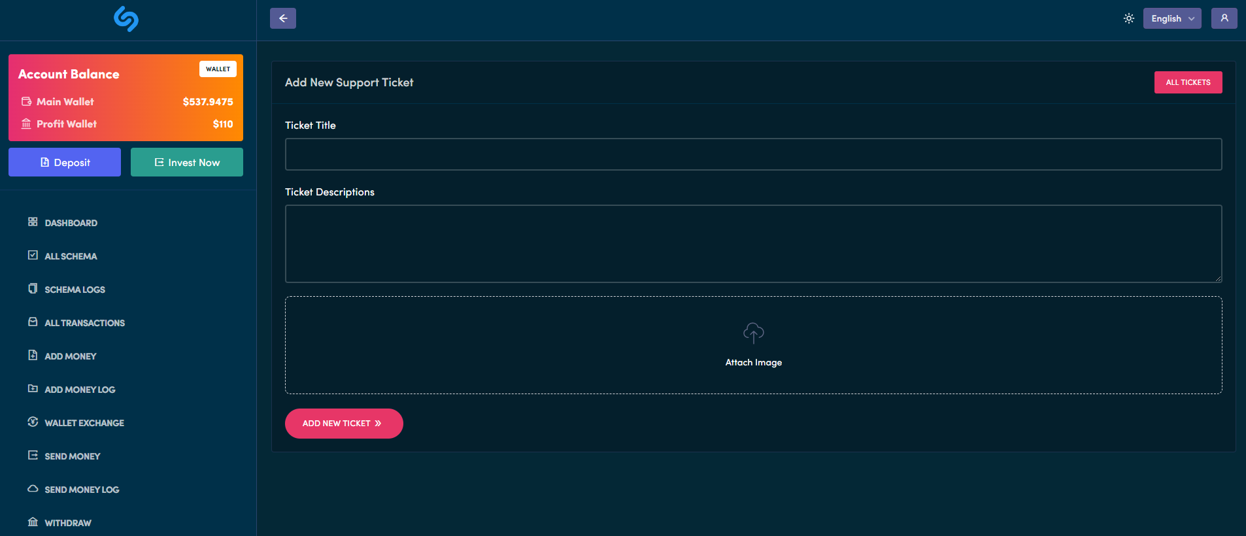Click the Withdraw bank icon
This screenshot has height=536, width=1246.
(x=33, y=522)
